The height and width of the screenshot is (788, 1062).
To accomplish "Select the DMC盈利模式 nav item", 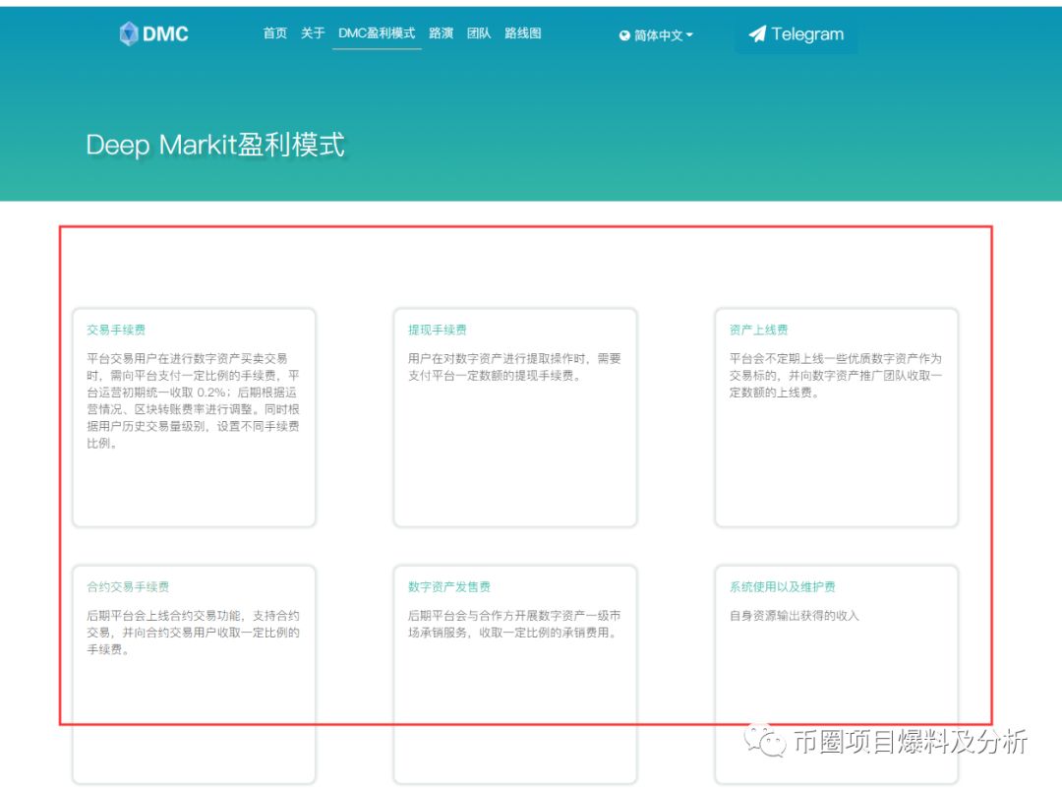I will tap(377, 33).
